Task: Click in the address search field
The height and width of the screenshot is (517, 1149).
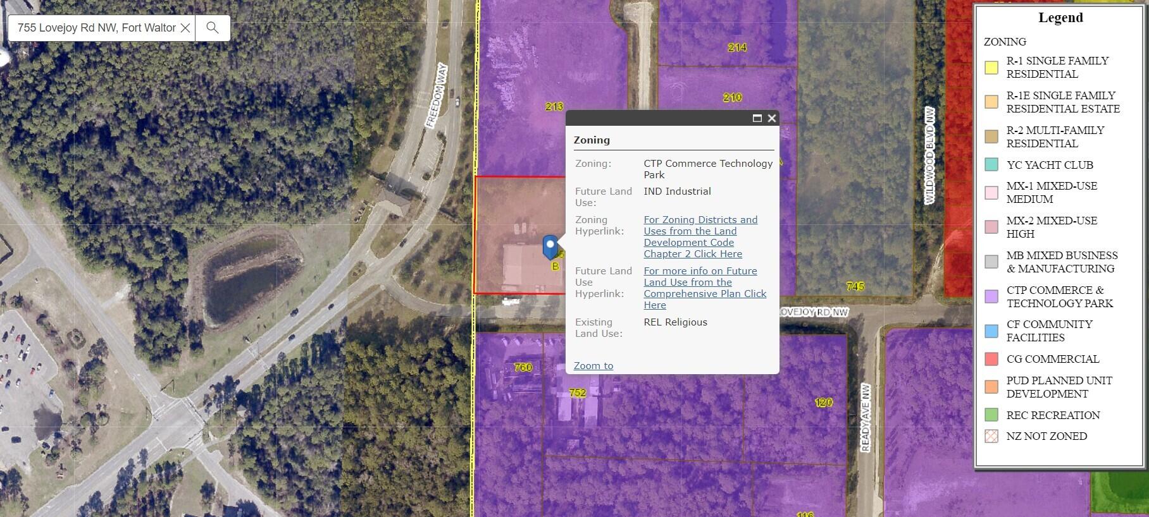Action: tap(95, 28)
